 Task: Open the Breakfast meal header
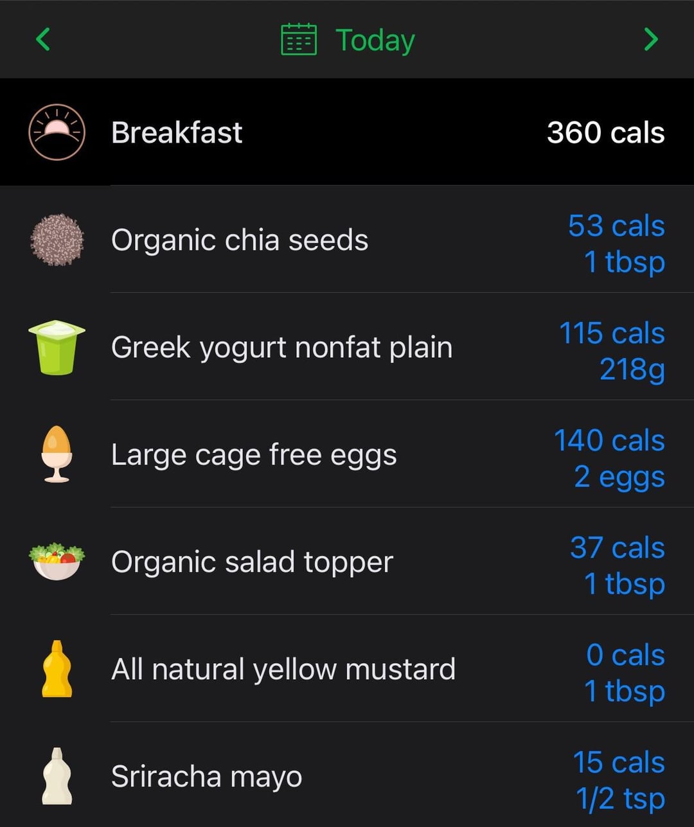[x=347, y=132]
